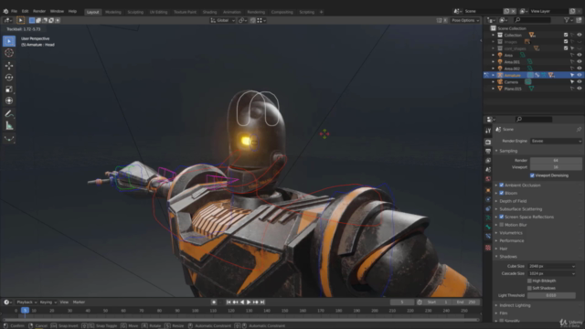585x329 pixels.
Task: Open the View Layer properties tab
Action: pyautogui.click(x=488, y=161)
